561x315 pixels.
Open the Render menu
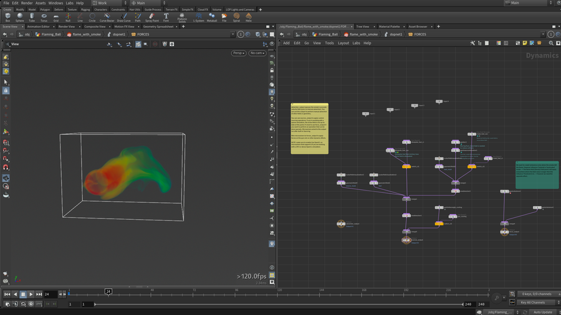click(27, 3)
